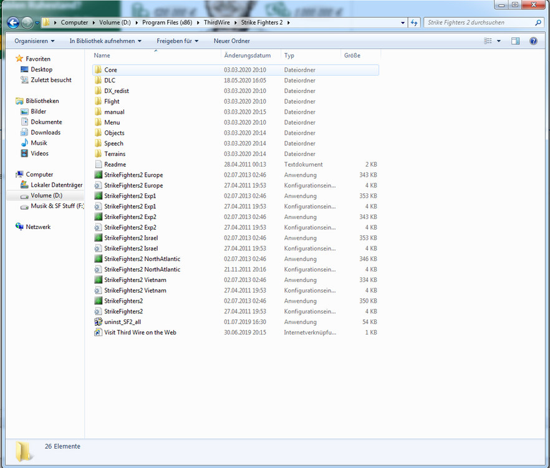
Task: Open the recent locations dropdown arrow
Action: pos(37,23)
